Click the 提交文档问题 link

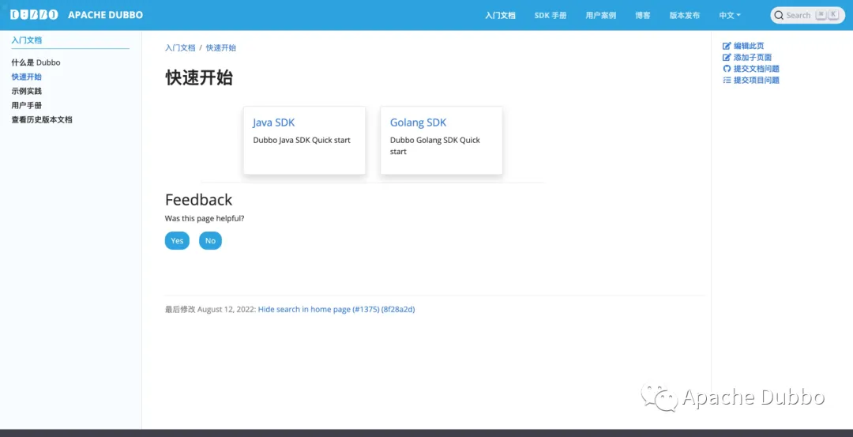[x=756, y=69]
